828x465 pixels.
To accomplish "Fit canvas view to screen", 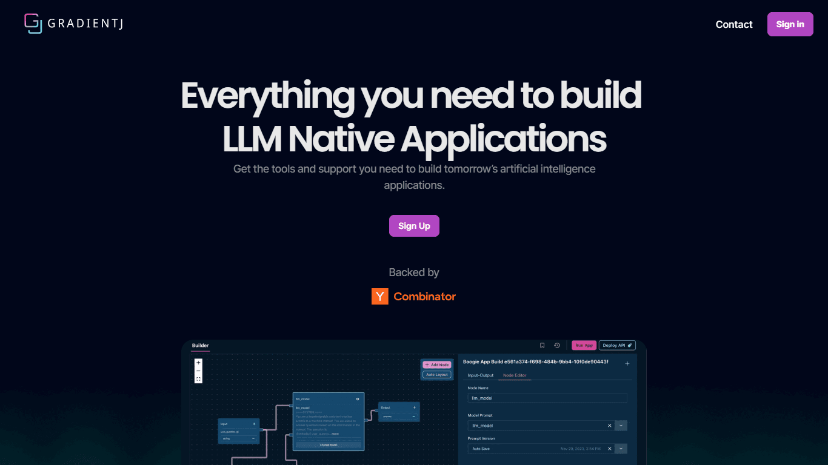I will tap(198, 379).
